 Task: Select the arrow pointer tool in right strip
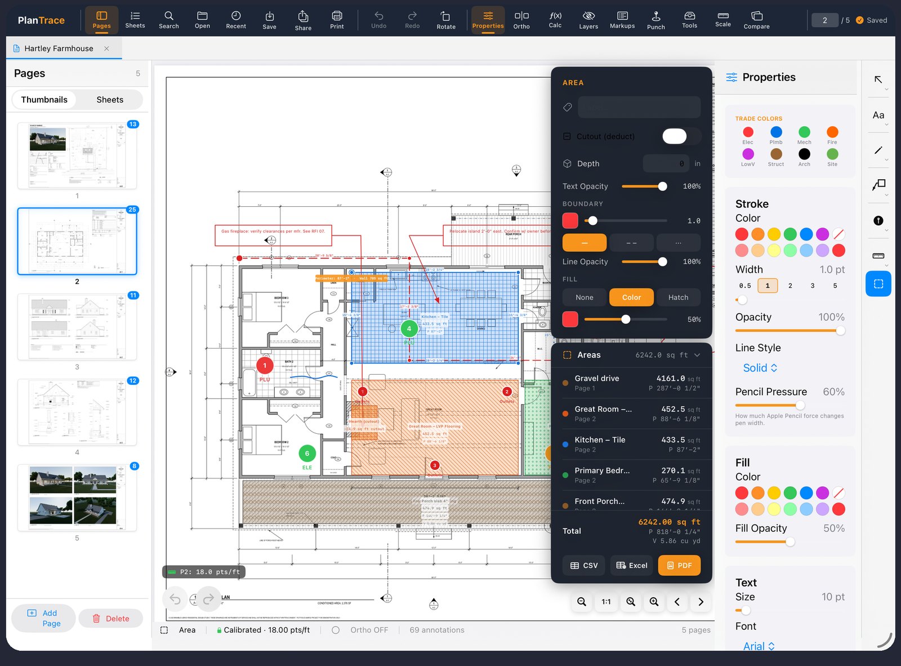(x=878, y=79)
